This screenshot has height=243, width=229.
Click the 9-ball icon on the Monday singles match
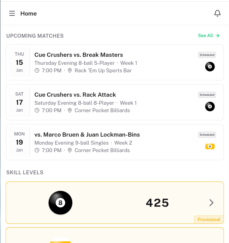pos(210,146)
